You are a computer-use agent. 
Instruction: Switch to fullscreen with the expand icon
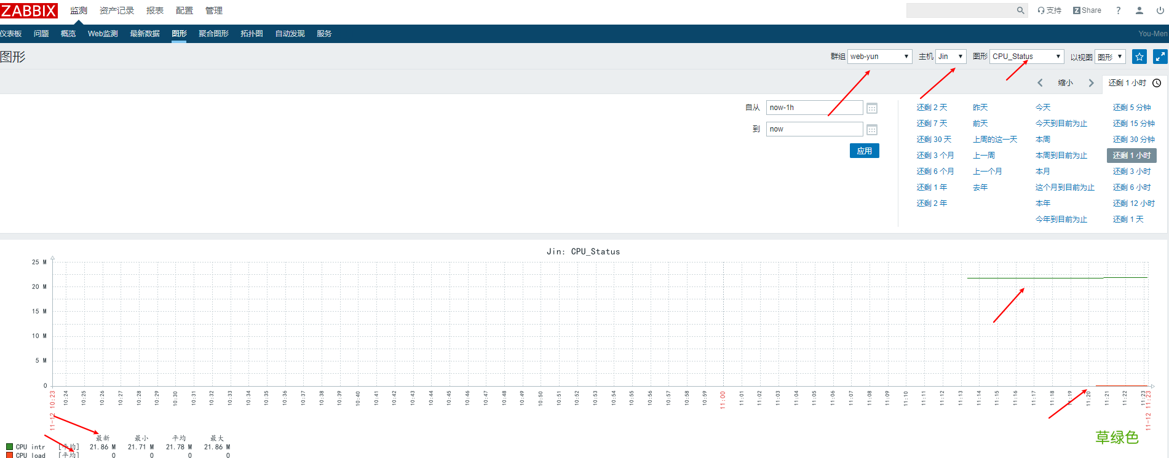1160,57
